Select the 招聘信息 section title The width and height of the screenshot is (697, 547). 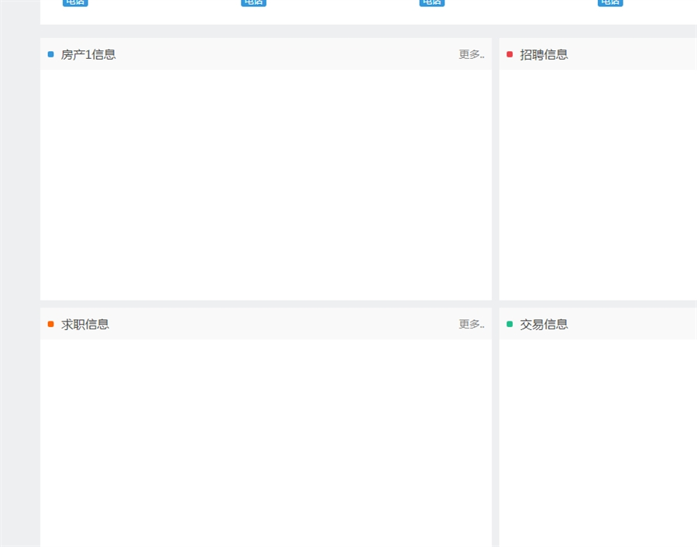[x=544, y=54]
